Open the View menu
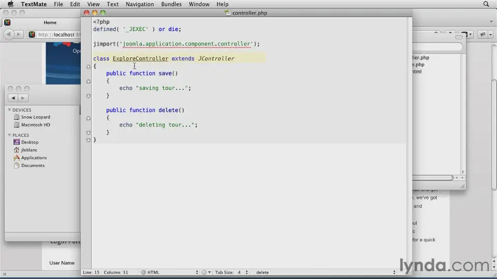The width and height of the screenshot is (497, 279). [x=93, y=4]
